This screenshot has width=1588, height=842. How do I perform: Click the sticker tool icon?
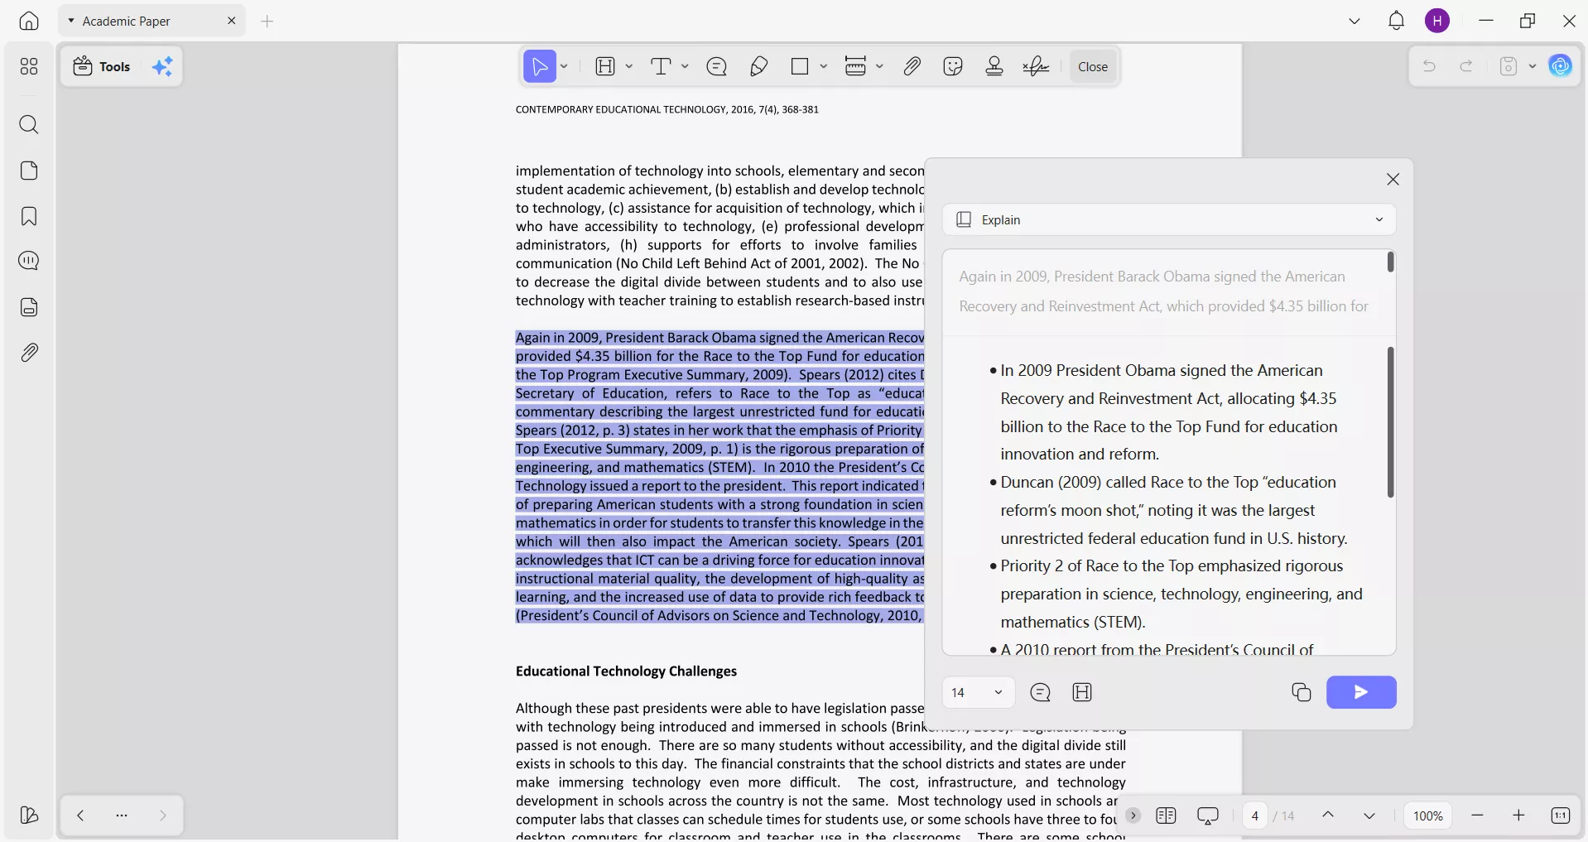point(952,66)
